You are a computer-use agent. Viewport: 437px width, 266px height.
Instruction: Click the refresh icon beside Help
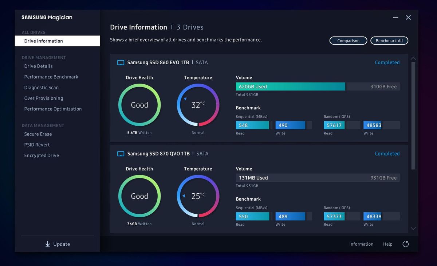pyautogui.click(x=405, y=244)
